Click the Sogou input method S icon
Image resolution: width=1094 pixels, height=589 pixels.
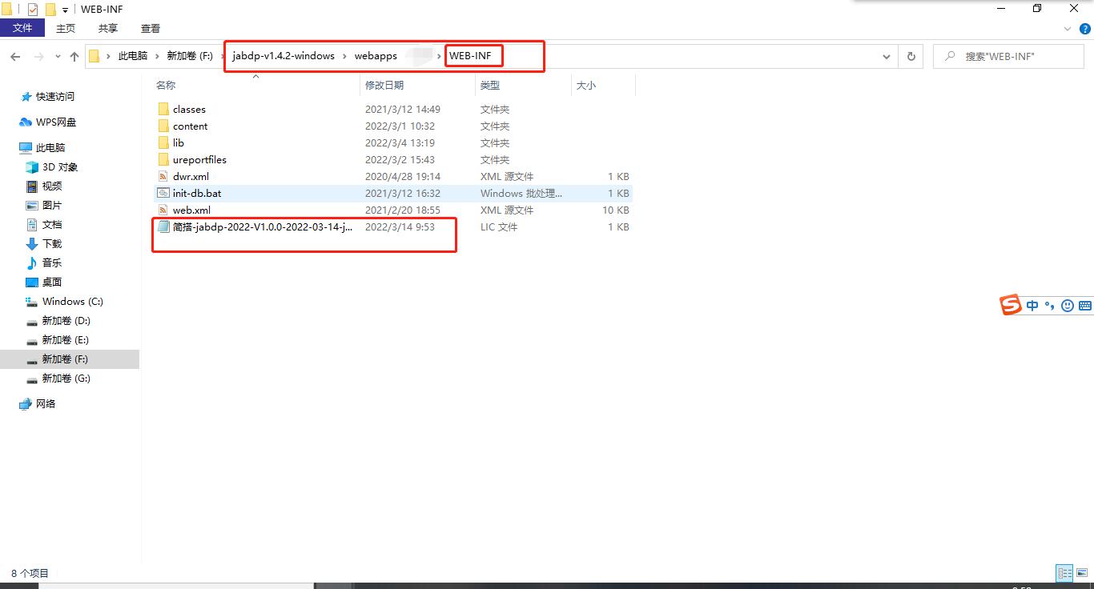click(x=1011, y=305)
